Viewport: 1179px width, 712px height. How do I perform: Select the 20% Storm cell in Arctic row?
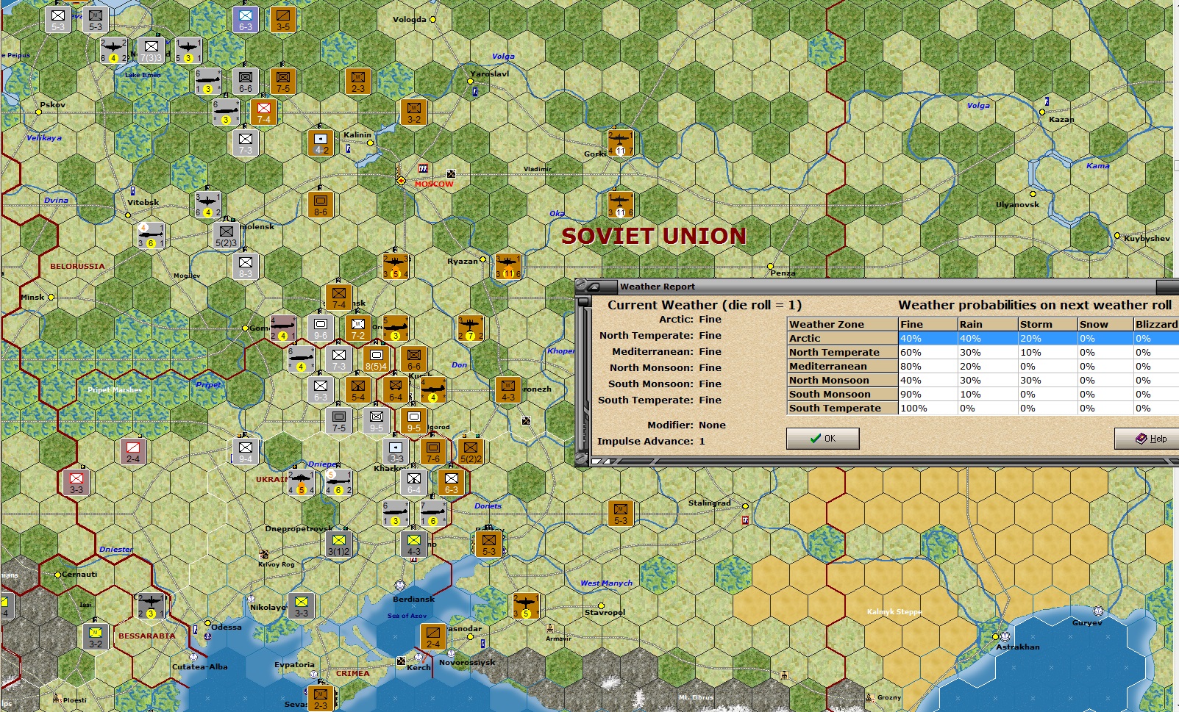tap(1047, 339)
